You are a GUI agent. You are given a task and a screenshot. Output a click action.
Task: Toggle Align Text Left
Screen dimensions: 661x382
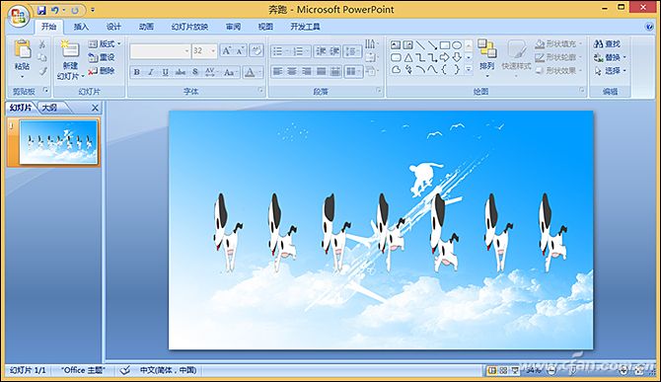coord(278,72)
